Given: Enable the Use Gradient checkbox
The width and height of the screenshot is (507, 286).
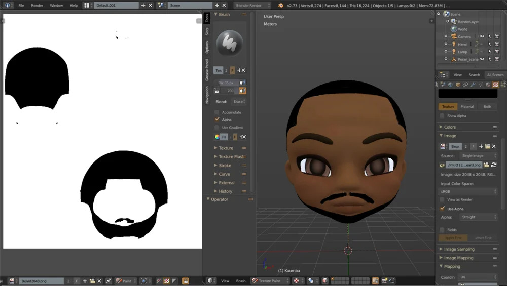Looking at the screenshot, I should pos(217,128).
